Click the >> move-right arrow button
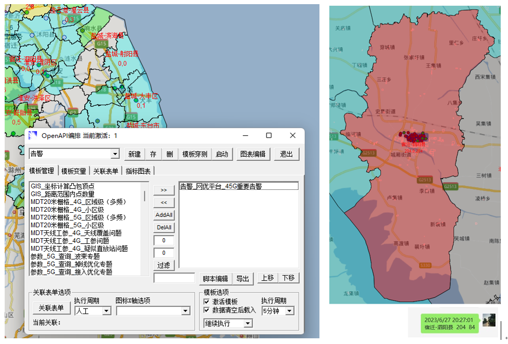The image size is (508, 344). click(164, 190)
